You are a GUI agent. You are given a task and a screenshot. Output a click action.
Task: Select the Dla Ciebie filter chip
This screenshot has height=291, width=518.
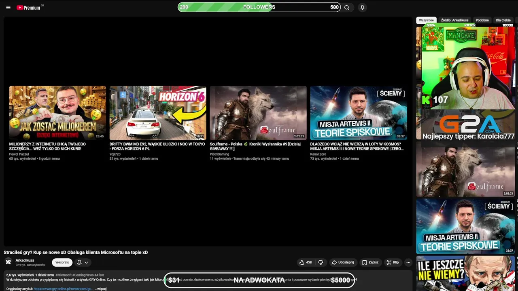503,20
